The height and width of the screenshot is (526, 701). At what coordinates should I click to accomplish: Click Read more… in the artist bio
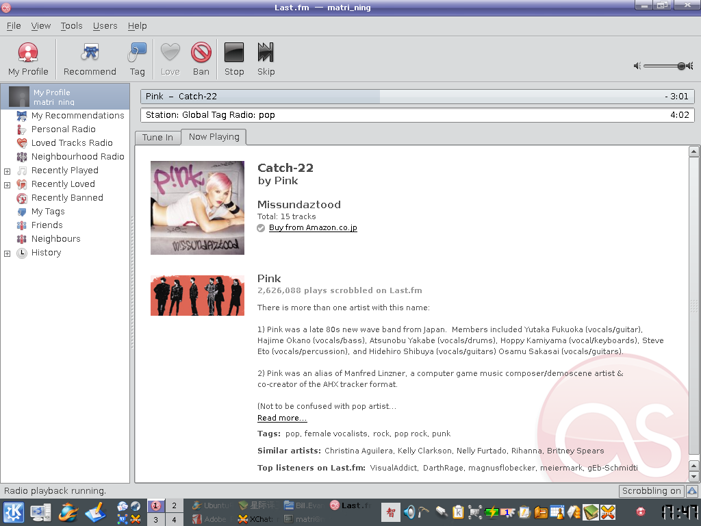(282, 418)
